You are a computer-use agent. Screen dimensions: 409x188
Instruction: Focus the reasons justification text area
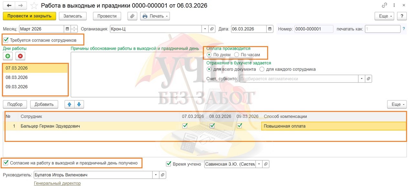[137, 74]
